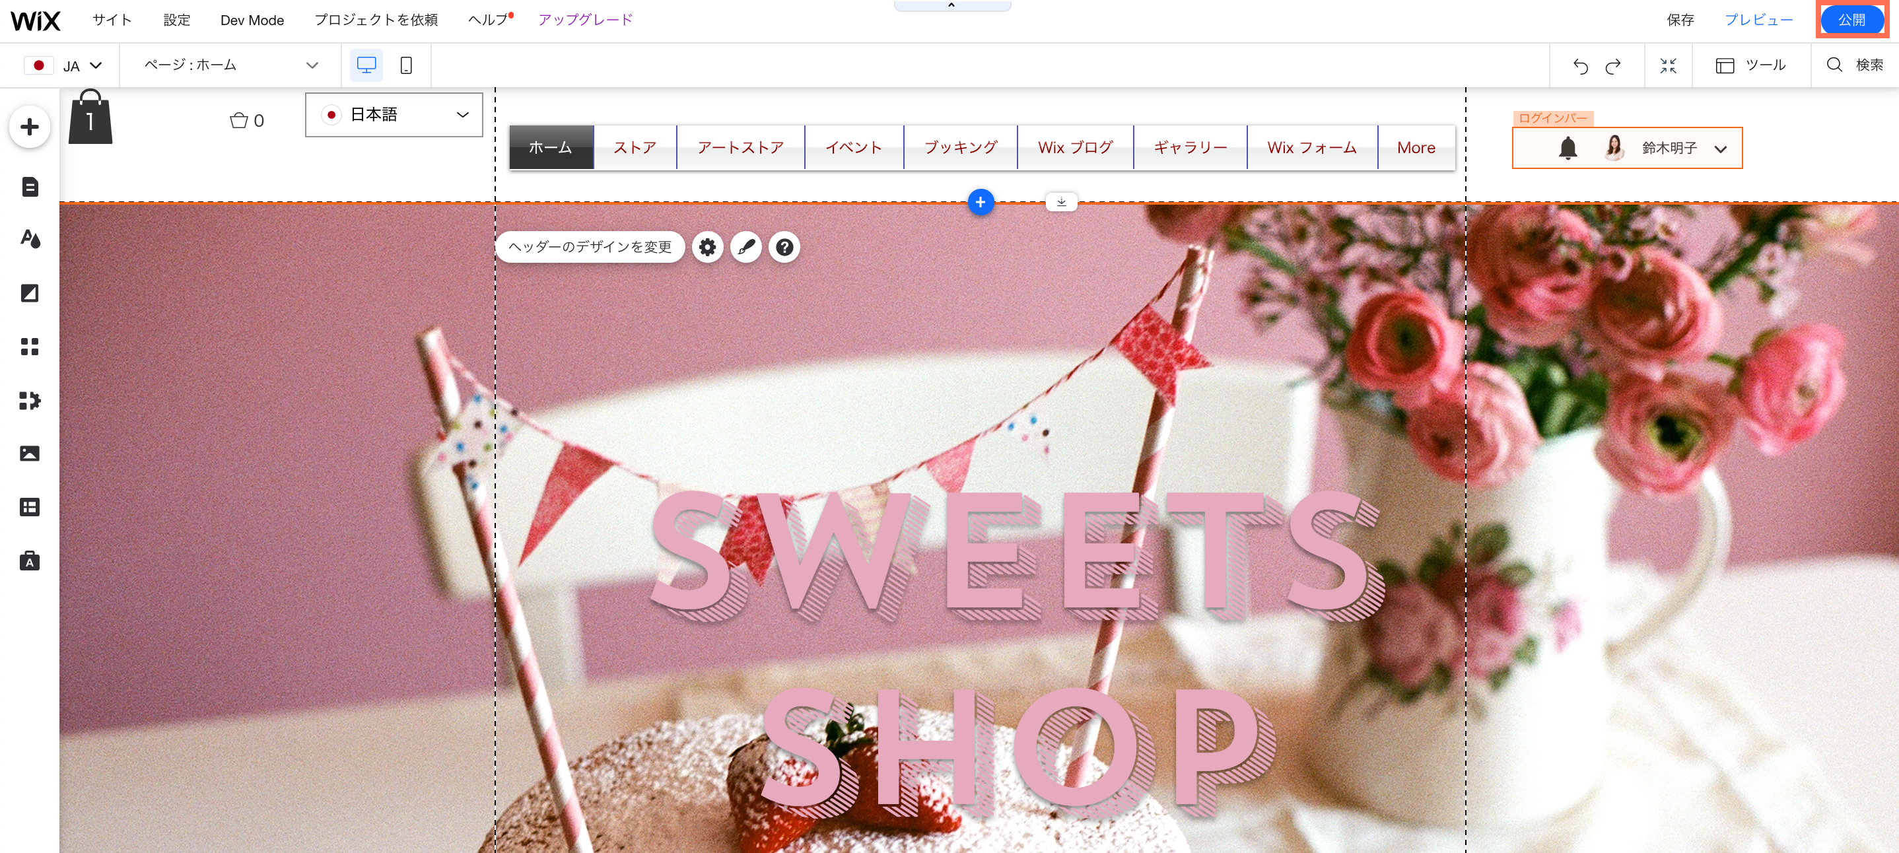Viewport: 1899px width, 853px height.
Task: Open the Pages & Menu sidebar icon
Action: (30, 187)
